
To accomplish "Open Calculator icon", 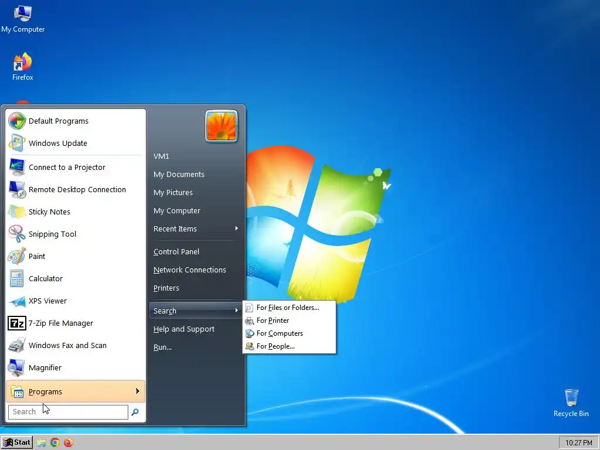I will pyautogui.click(x=17, y=278).
